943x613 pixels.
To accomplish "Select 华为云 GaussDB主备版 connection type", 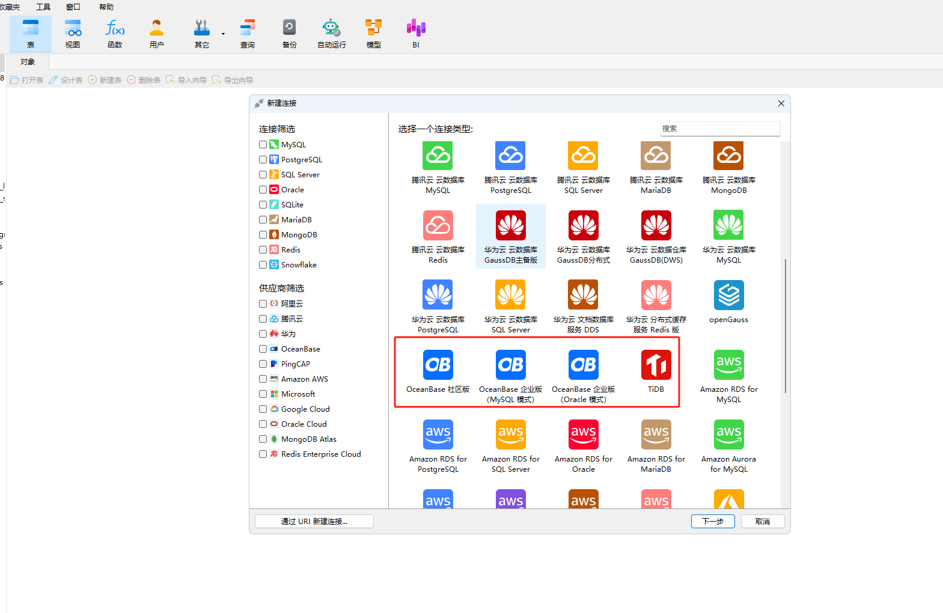I will point(511,237).
